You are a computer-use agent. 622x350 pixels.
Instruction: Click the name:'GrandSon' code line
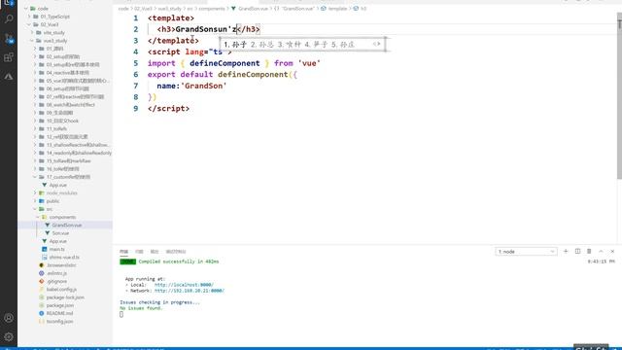pyautogui.click(x=191, y=86)
